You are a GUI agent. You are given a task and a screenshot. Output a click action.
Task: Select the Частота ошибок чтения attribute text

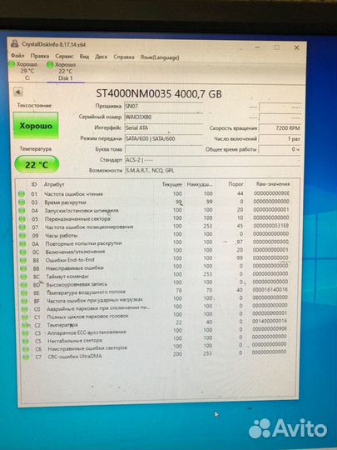(73, 194)
